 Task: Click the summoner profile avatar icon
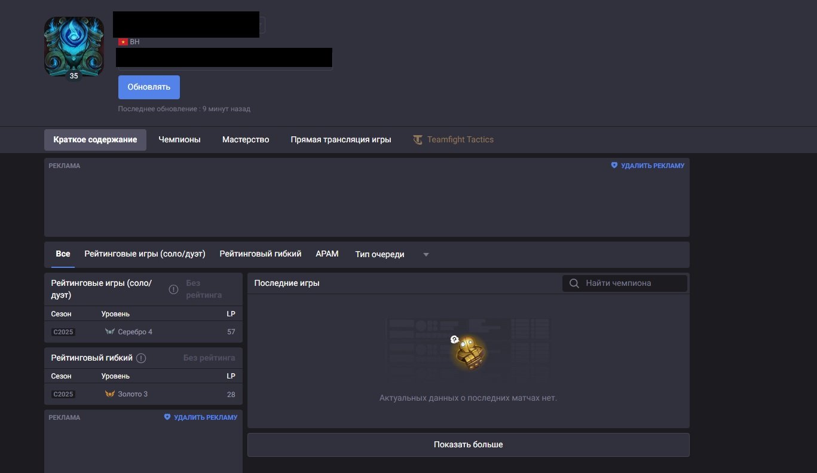[x=74, y=46]
